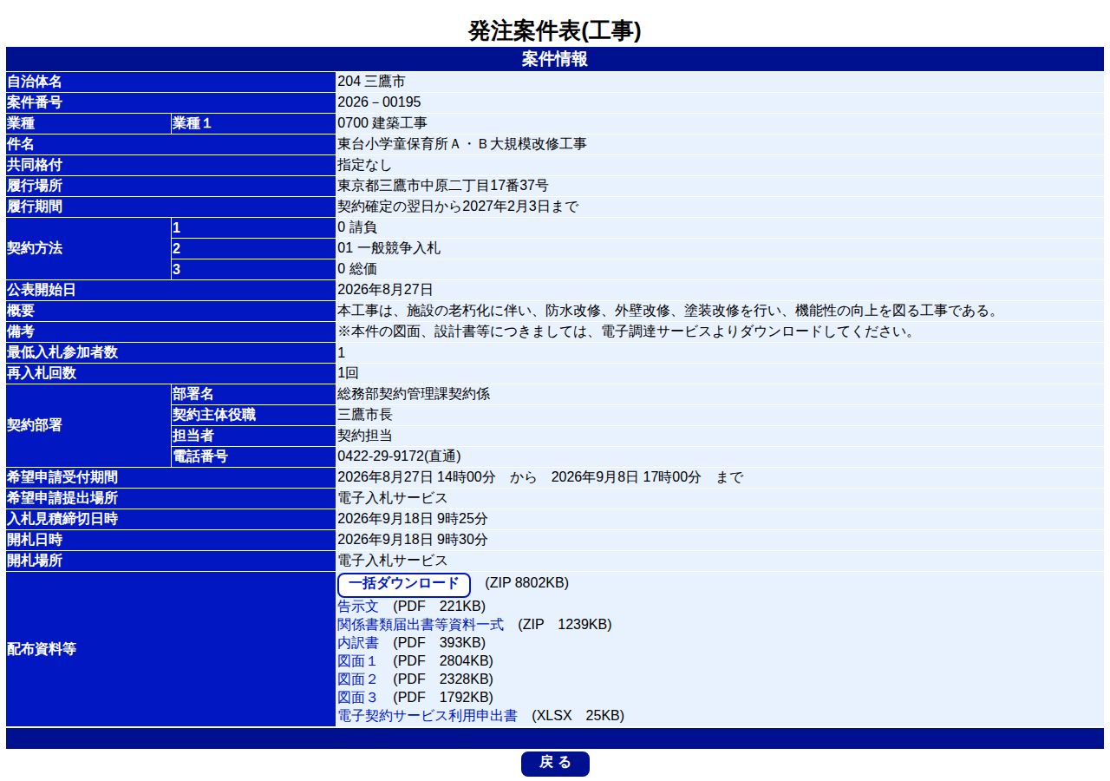The image size is (1110, 781).
Task: Click the page title 発注案件表(工事)
Action: [555, 31]
